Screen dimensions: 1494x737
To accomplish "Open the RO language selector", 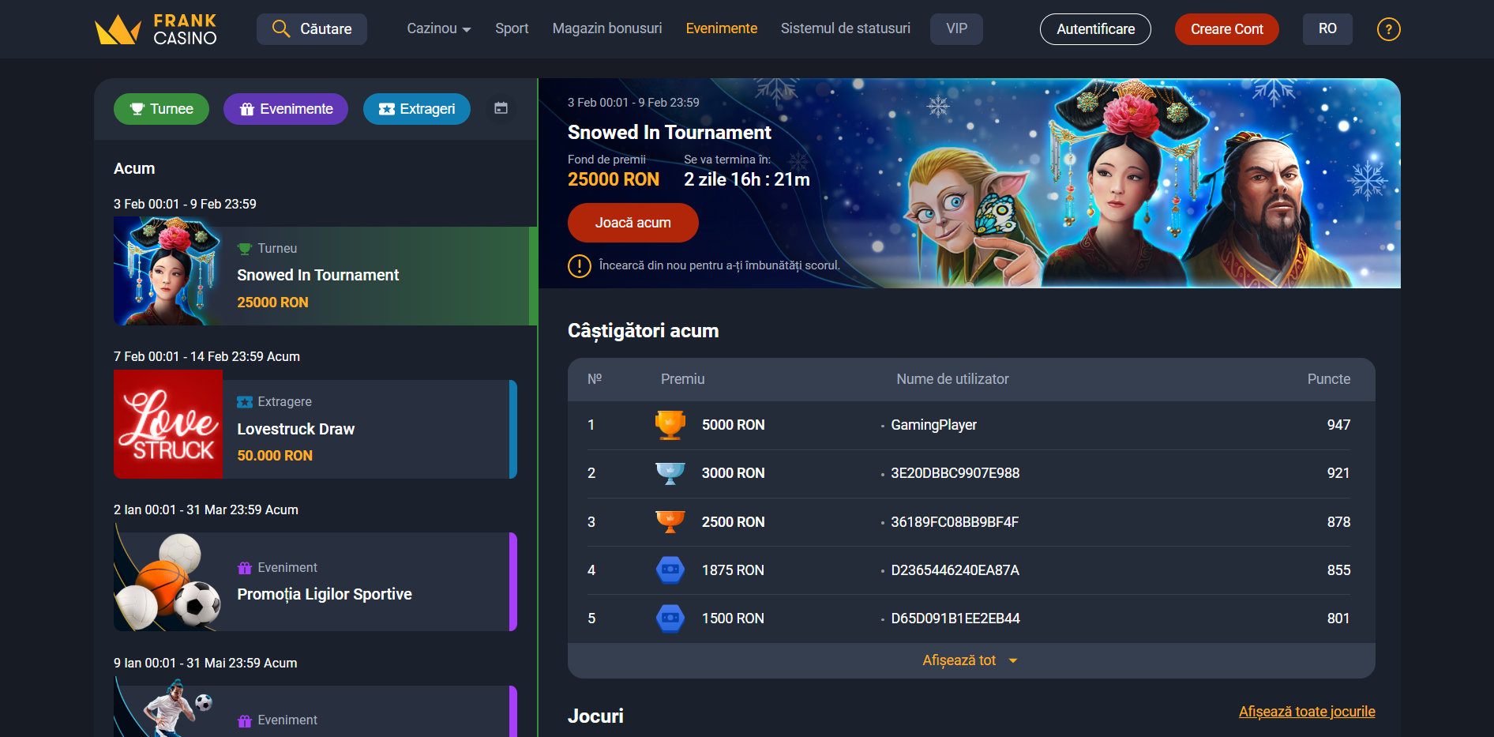I will click(1327, 29).
